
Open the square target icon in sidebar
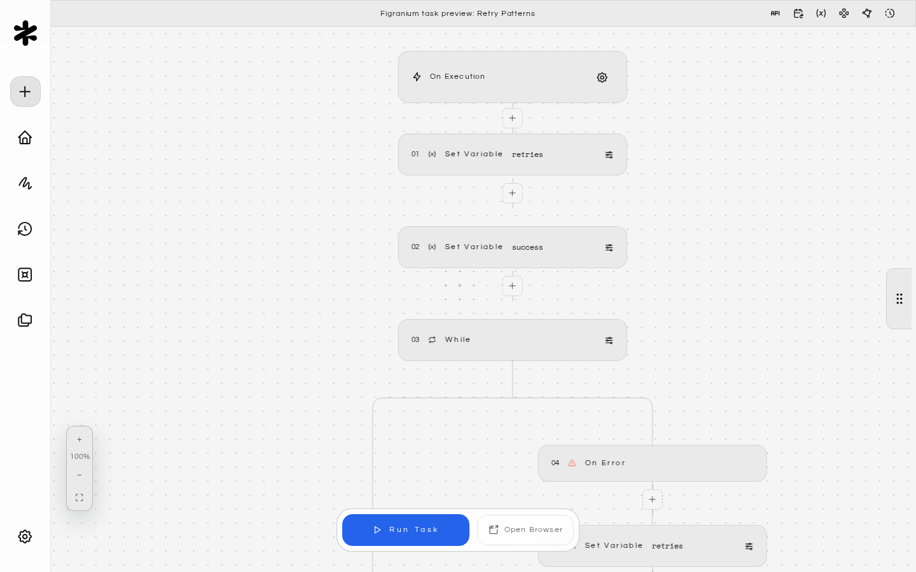pos(25,275)
